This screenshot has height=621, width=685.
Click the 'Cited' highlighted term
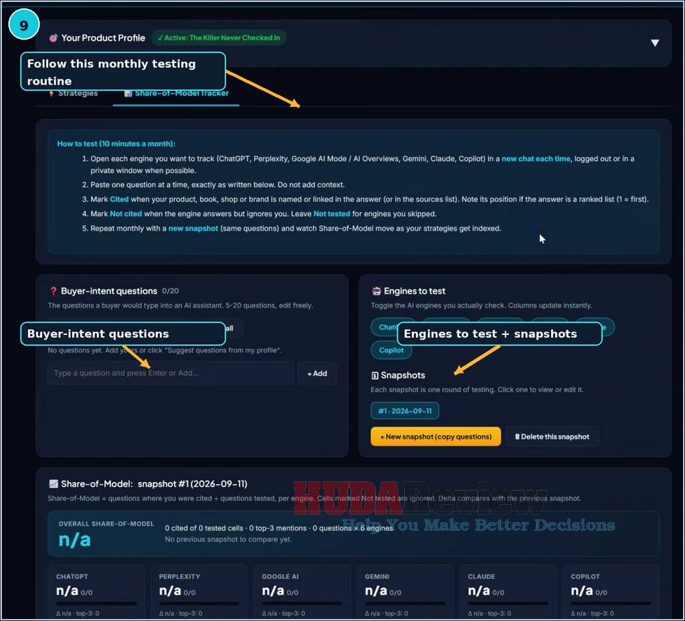pyautogui.click(x=119, y=199)
